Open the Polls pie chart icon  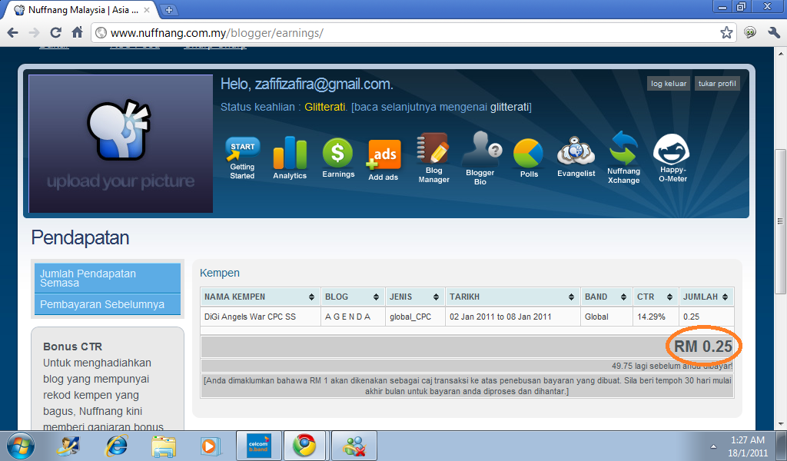pos(529,158)
